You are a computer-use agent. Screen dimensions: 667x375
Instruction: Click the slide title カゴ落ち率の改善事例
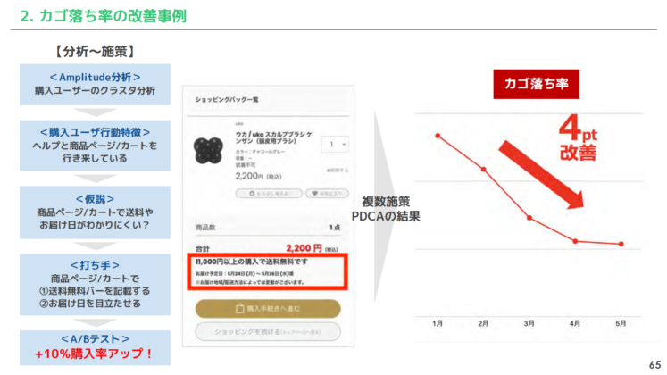(x=103, y=16)
